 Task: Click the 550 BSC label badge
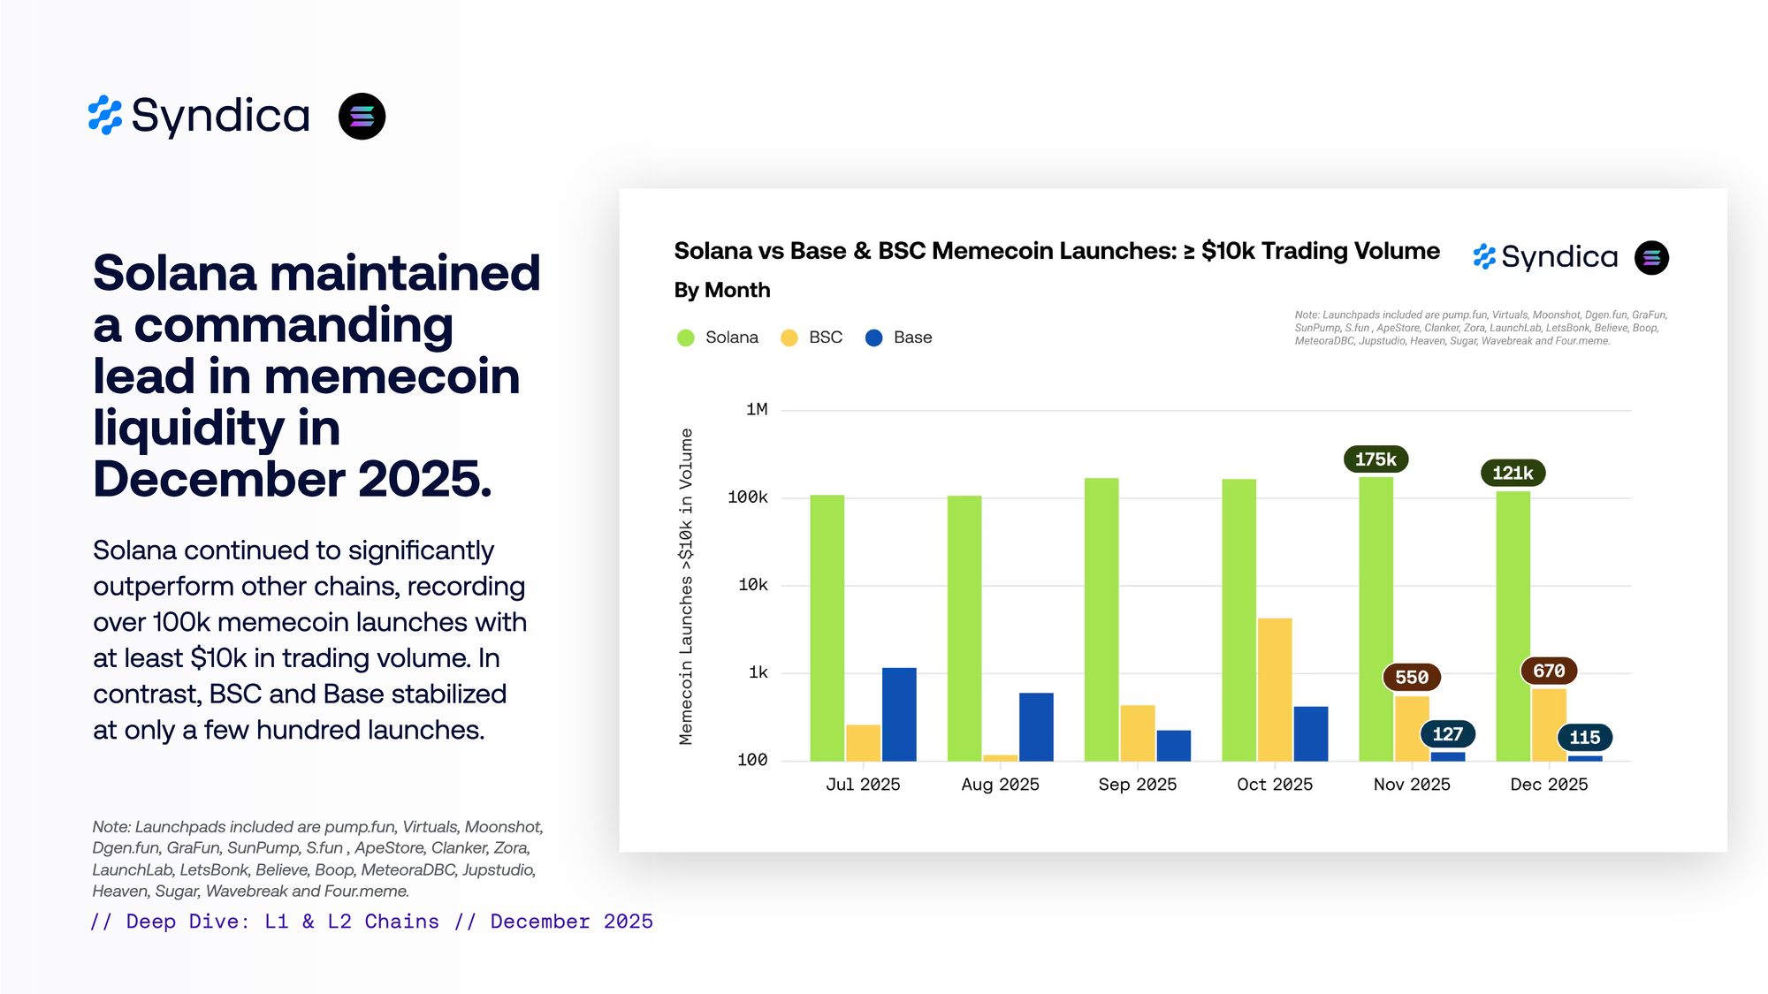1411,677
